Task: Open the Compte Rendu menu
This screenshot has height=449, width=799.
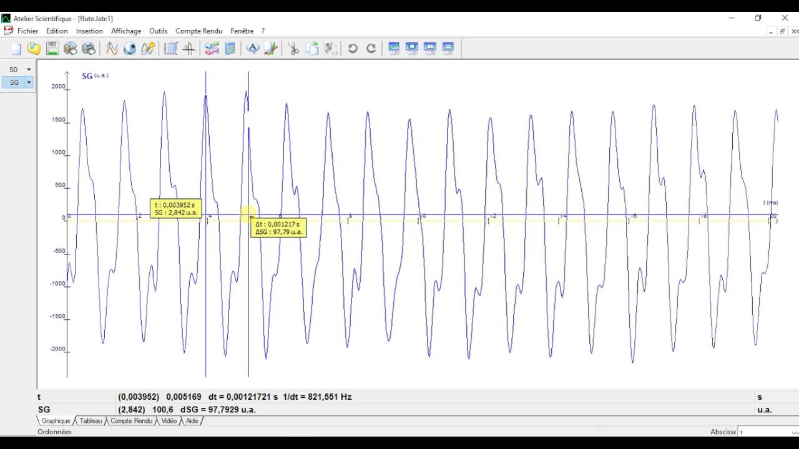Action: click(199, 31)
